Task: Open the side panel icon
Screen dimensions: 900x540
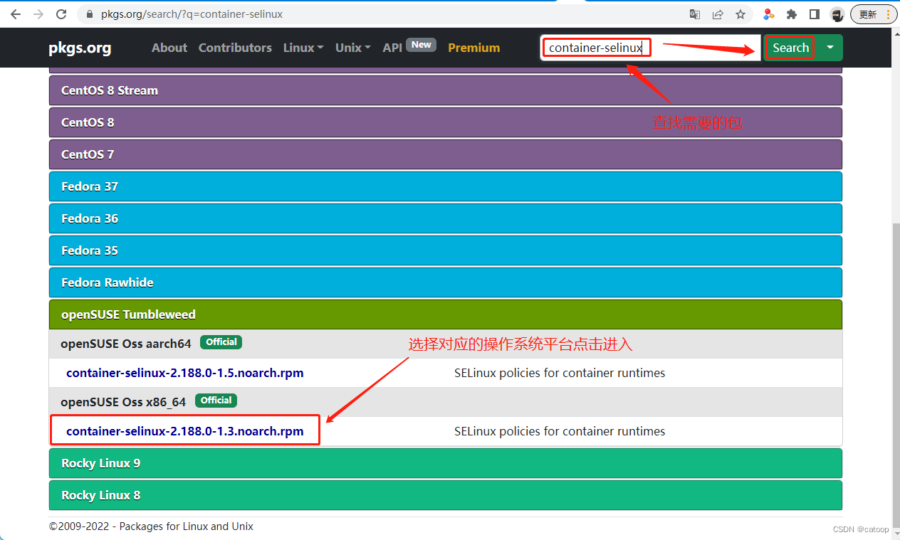Action: tap(814, 14)
